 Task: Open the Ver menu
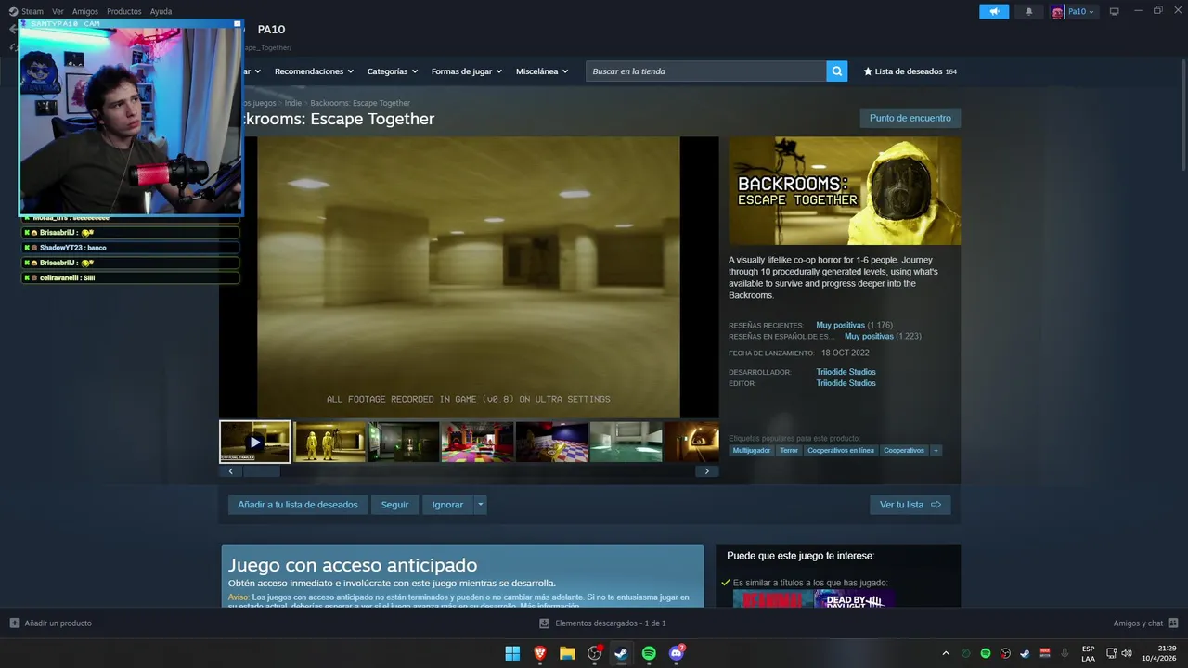tap(58, 11)
